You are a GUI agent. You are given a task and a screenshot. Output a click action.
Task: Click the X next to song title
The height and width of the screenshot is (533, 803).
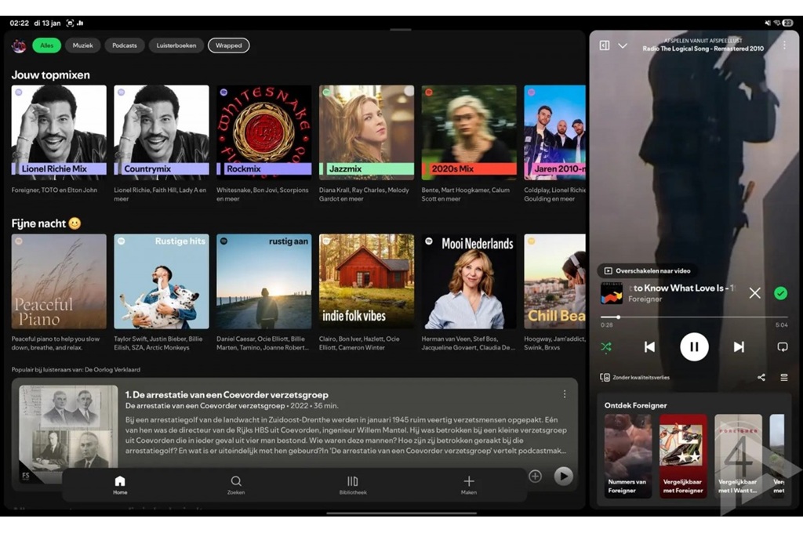[754, 293]
